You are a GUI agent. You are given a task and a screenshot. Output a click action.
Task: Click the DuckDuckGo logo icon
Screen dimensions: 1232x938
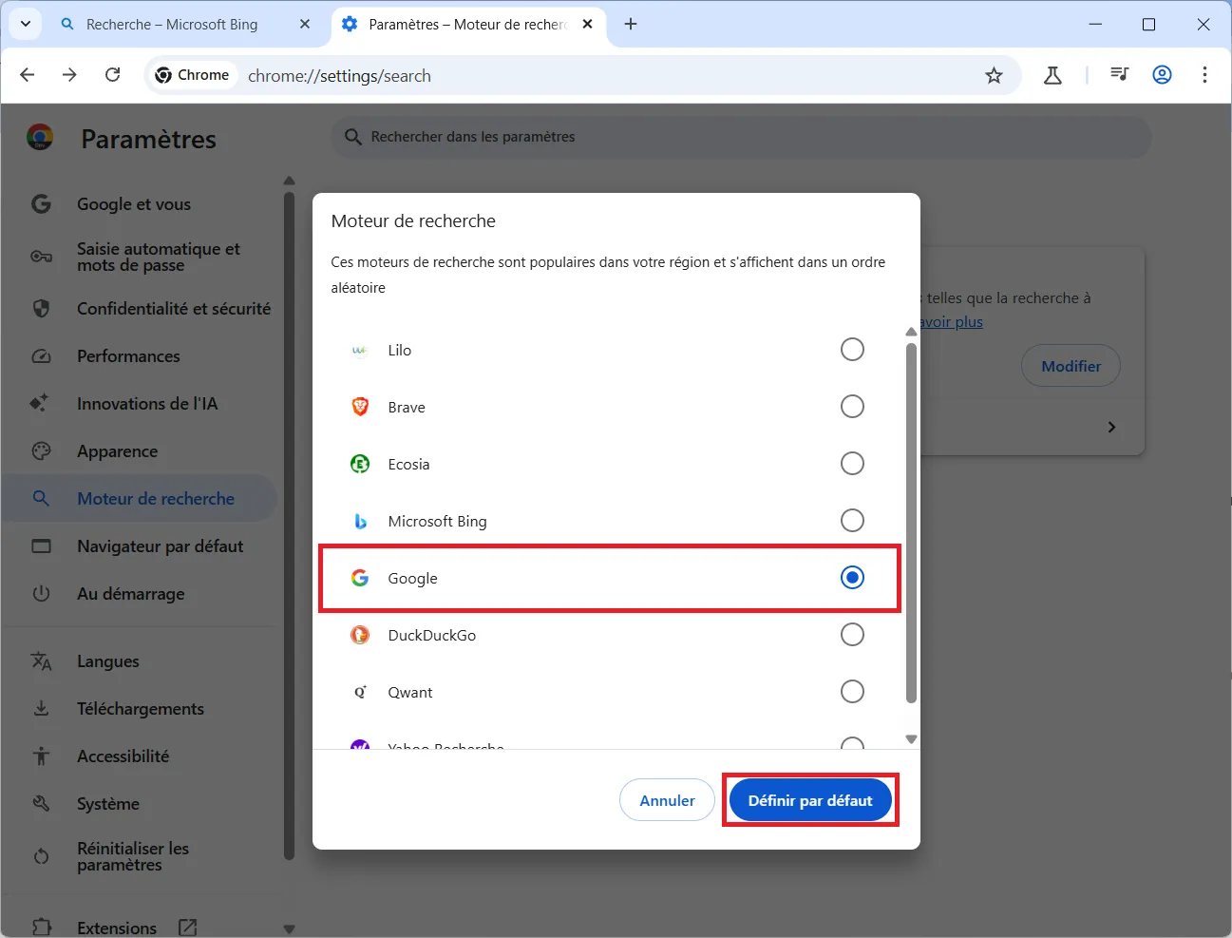click(360, 635)
